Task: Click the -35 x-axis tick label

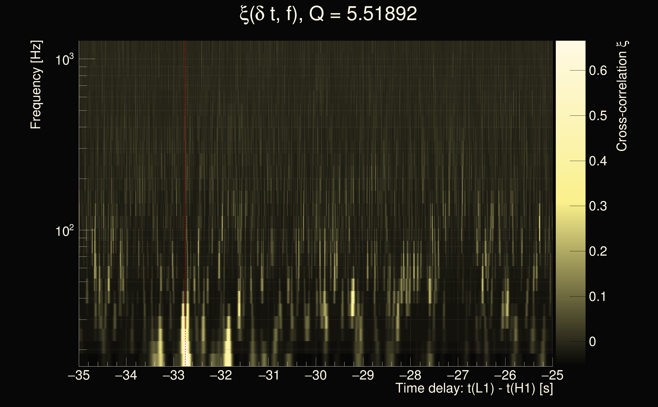Action: tap(79, 375)
